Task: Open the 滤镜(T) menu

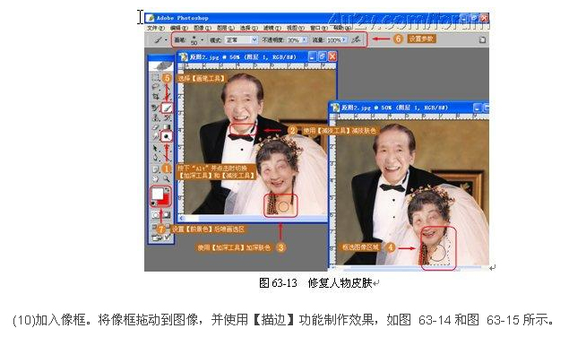Action: pos(272,28)
